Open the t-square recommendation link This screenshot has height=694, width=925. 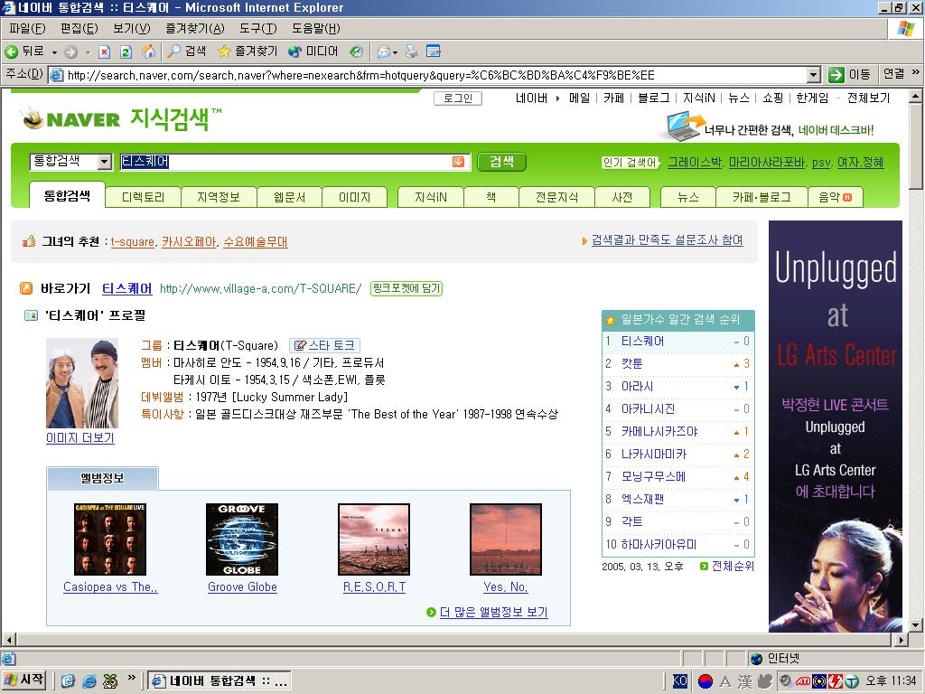pos(133,242)
